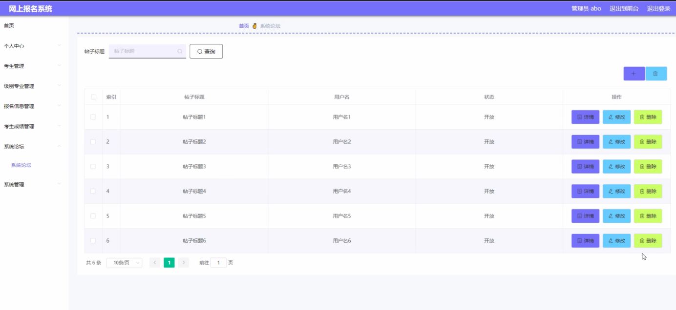This screenshot has width=676, height=310.
Task: Click the cell 用户名3
Action: tap(342, 167)
